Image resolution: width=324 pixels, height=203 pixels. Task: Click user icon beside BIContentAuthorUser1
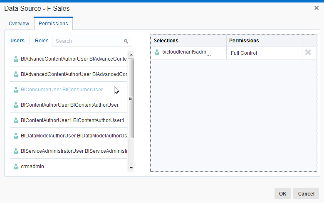click(x=16, y=120)
